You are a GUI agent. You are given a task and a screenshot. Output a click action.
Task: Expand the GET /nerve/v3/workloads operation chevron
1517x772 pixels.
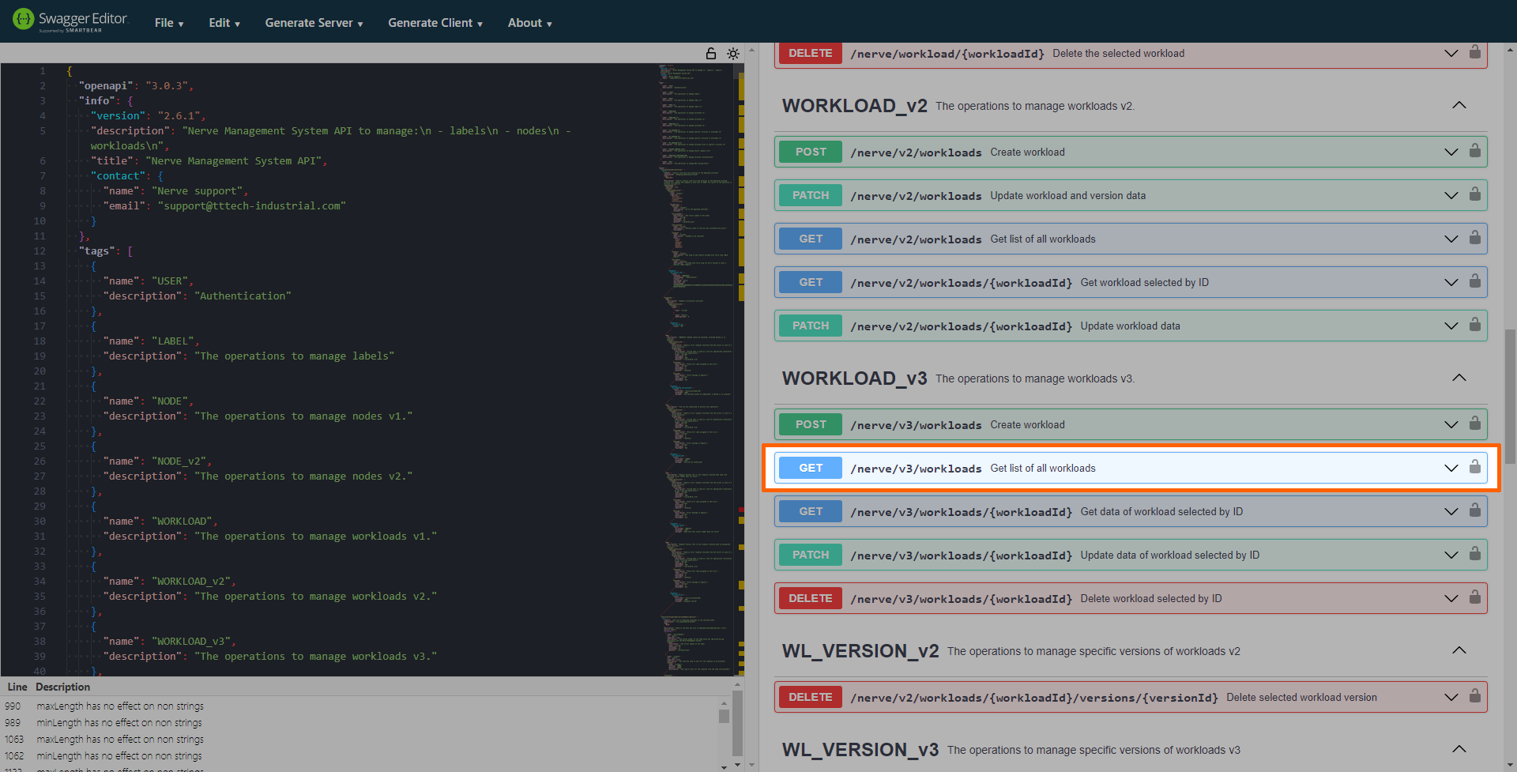coord(1451,467)
